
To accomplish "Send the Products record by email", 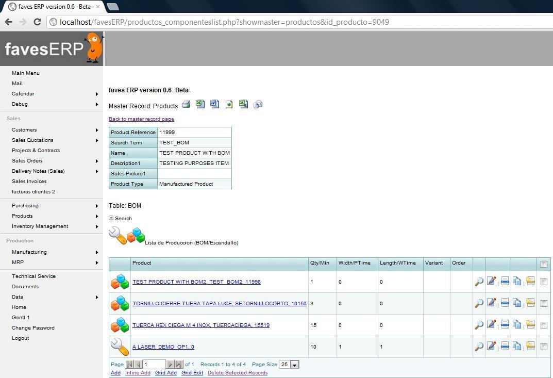I will 258,104.
